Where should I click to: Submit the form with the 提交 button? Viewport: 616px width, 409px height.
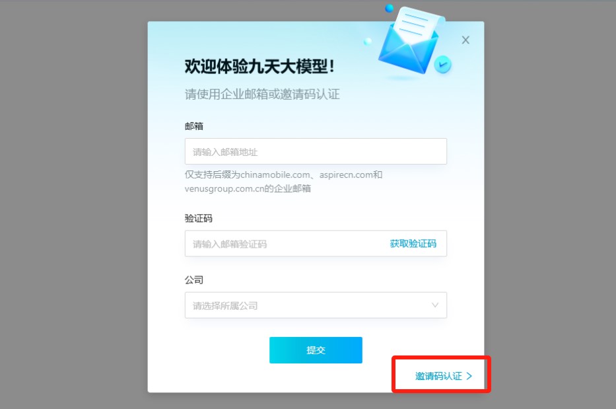click(316, 350)
